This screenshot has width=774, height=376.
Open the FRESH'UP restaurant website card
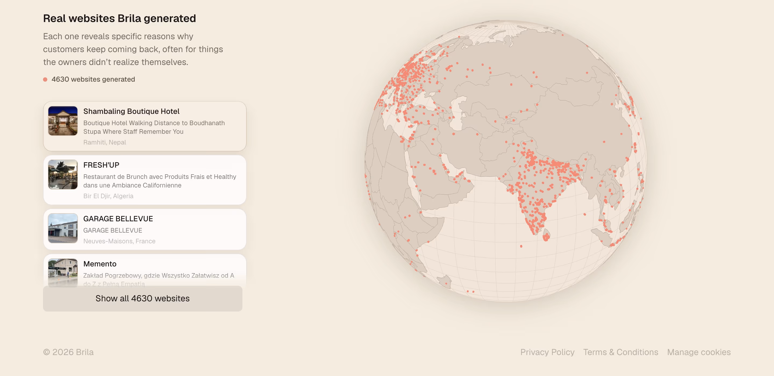click(x=145, y=180)
